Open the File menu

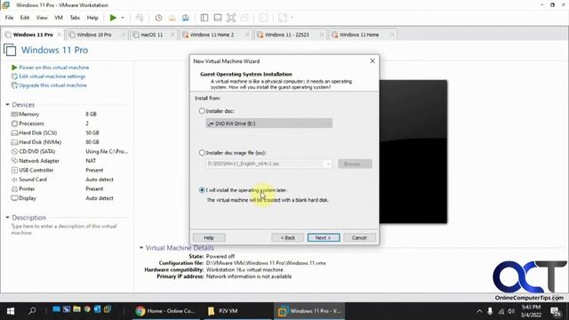tap(9, 18)
